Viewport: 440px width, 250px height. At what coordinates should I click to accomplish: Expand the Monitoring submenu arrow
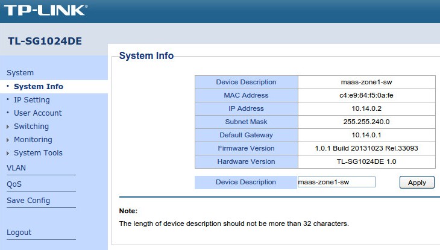8,140
